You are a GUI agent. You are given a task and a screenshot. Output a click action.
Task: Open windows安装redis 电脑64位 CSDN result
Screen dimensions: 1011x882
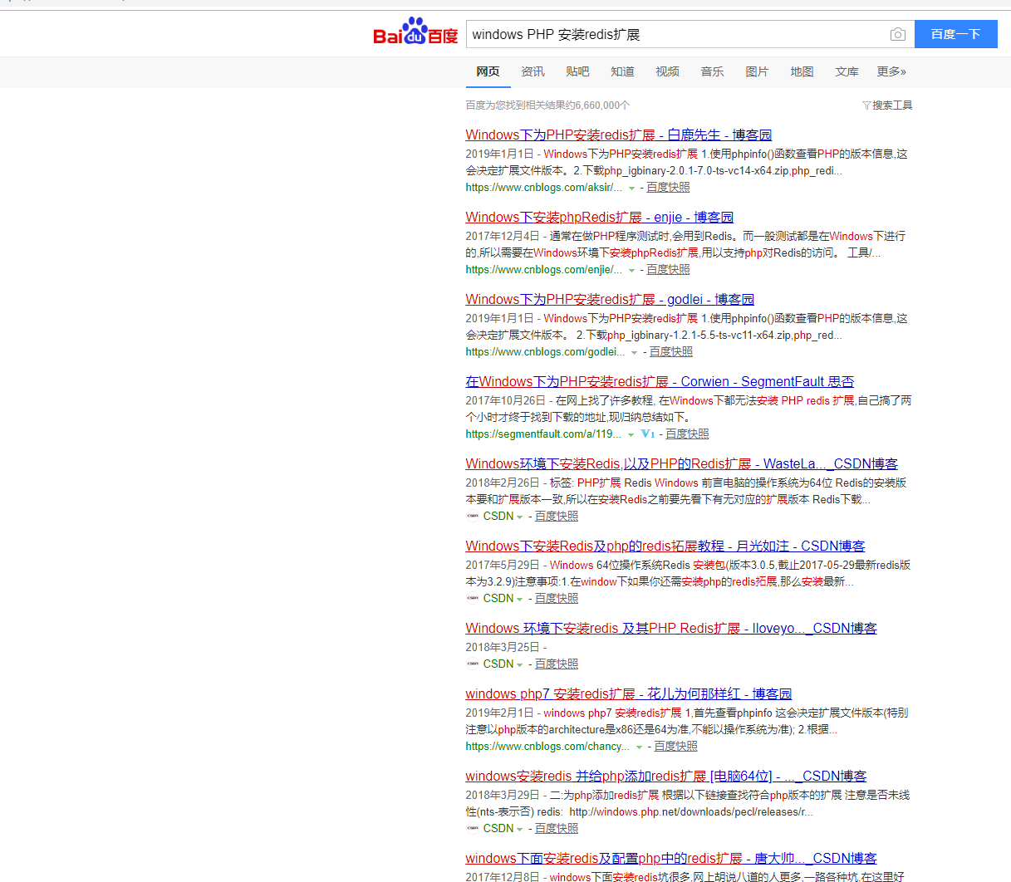[x=665, y=776]
